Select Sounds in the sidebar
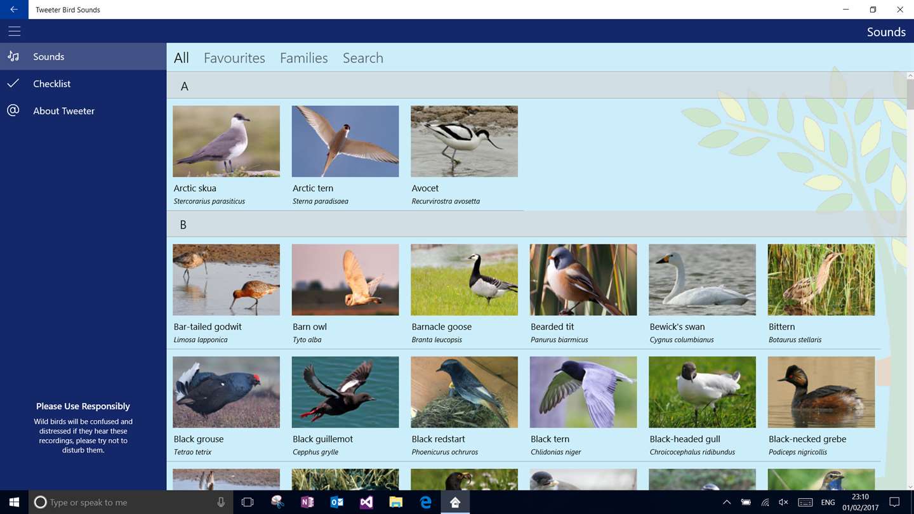Viewport: 914px width, 514px height. [83, 56]
